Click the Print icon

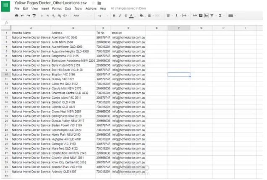tap(16, 16)
